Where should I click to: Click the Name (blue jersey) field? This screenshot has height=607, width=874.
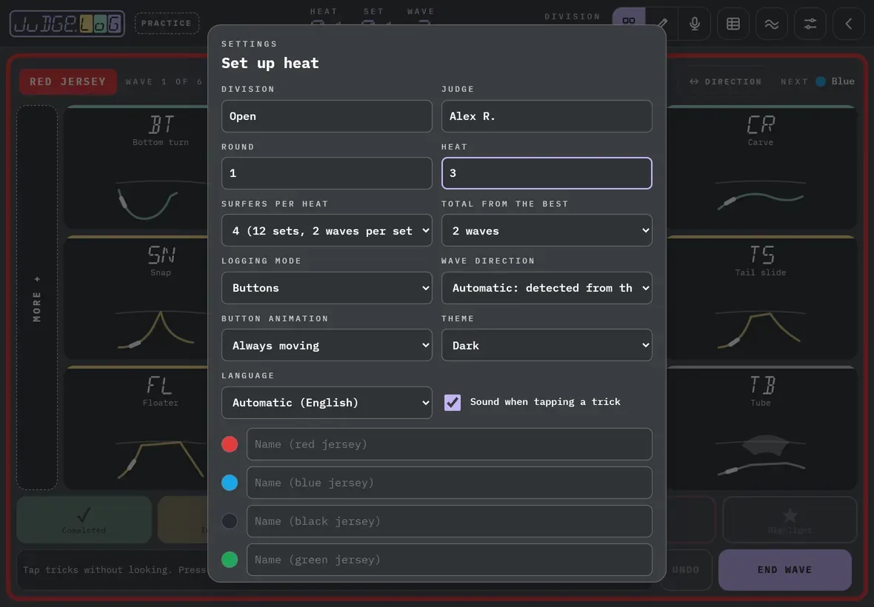450,483
